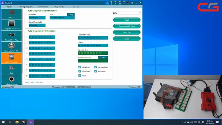Open the Wiring Diagram menu
Image resolution: width=222 pixels, height=125 pixels.
click(26, 7)
